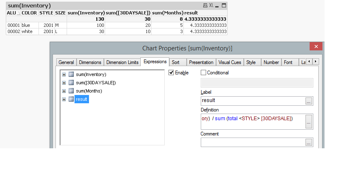Open the Presentation tab
The width and height of the screenshot is (339, 190).
tap(201, 62)
